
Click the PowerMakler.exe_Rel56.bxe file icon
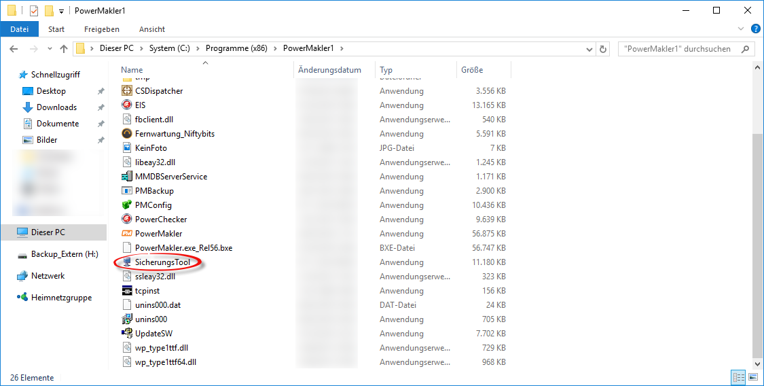[127, 247]
